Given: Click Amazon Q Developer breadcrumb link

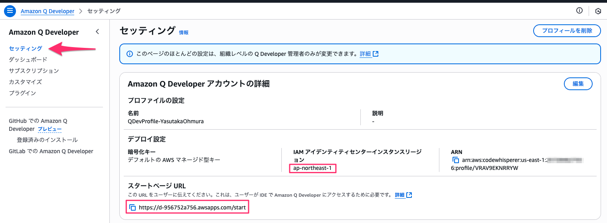Looking at the screenshot, I should tap(47, 11).
